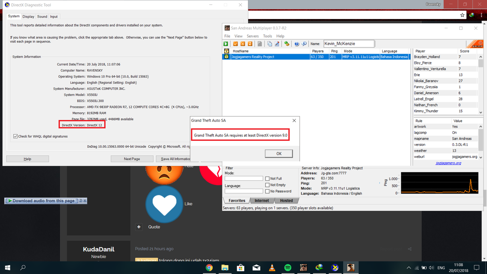487x274 pixels.
Task: Open SA-MP View menu
Action: coord(238,36)
